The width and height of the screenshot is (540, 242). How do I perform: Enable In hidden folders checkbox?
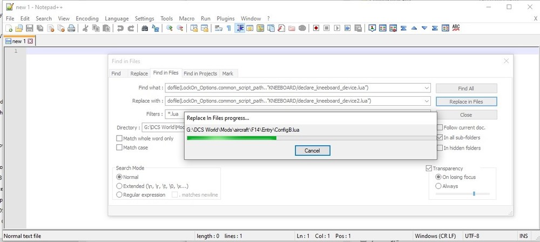click(440, 148)
